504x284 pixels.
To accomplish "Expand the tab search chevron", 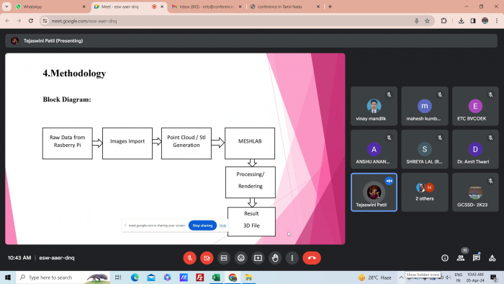I will click(6, 6).
